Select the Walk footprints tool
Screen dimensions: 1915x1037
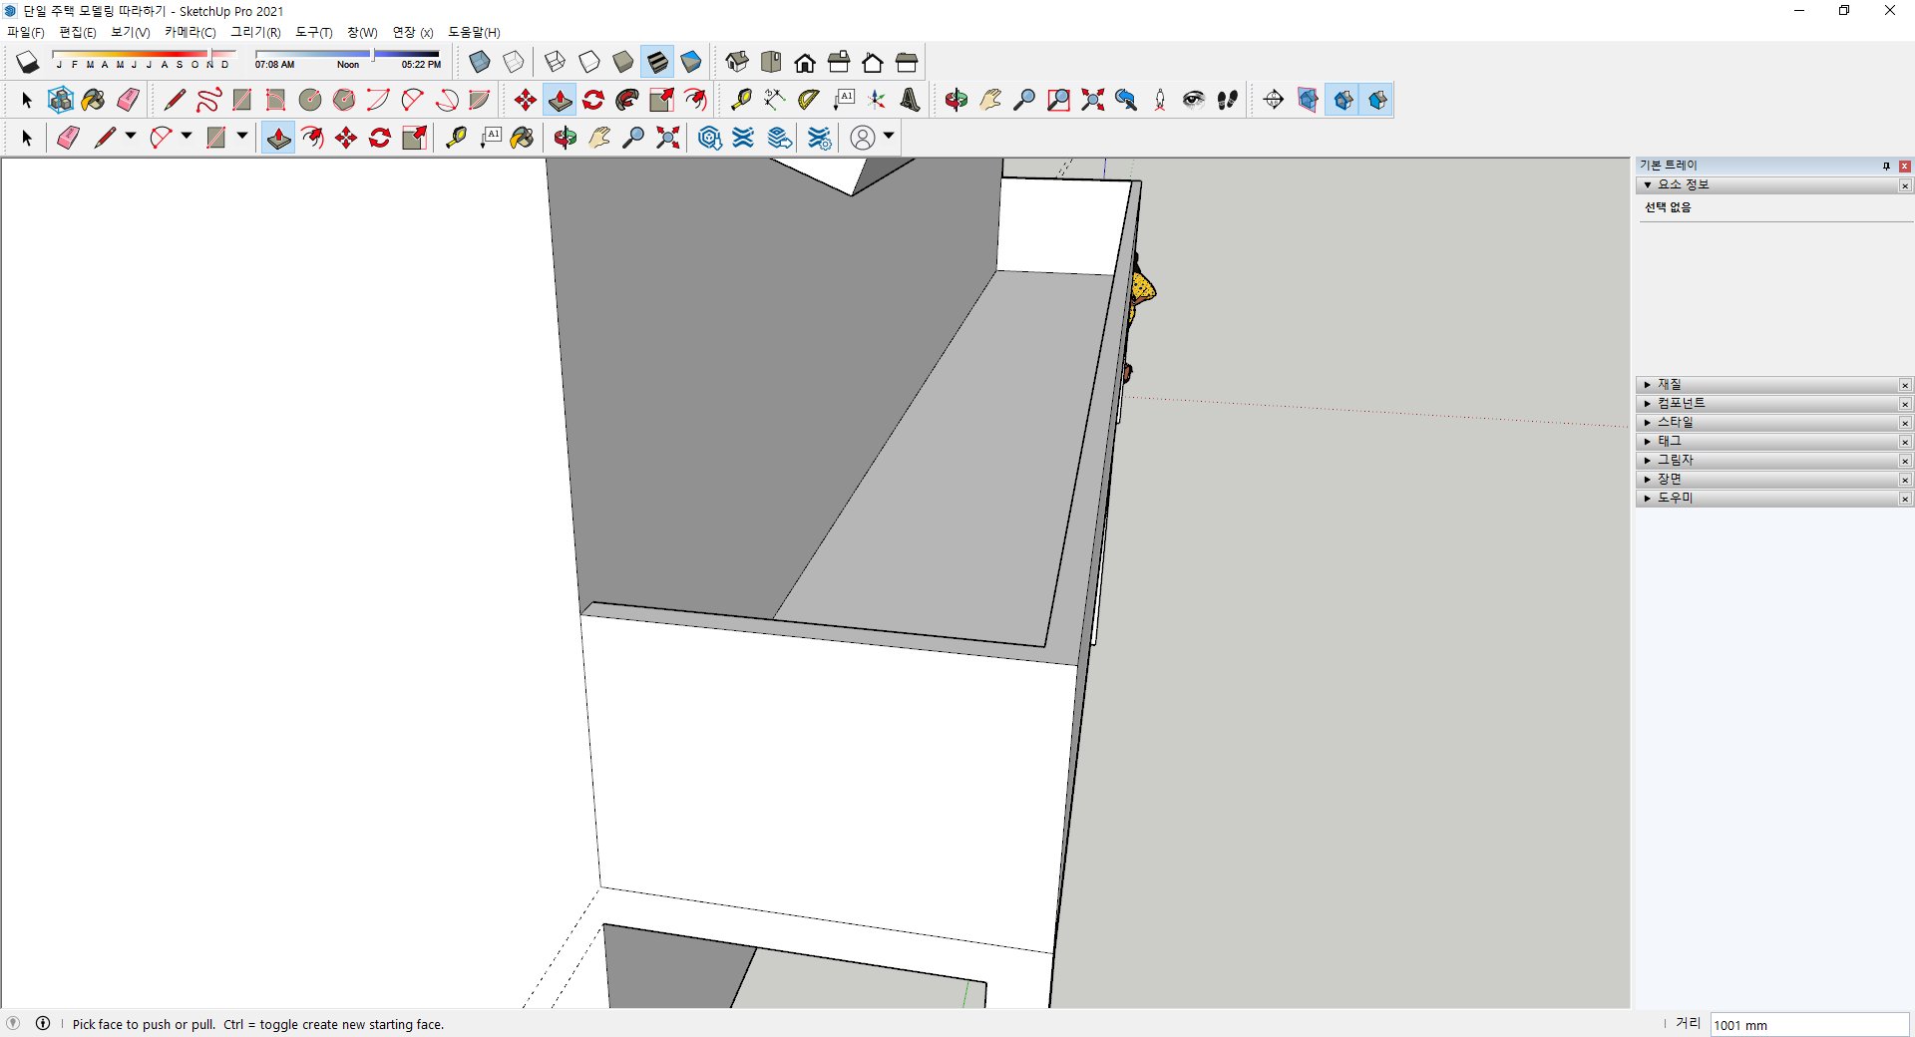tap(1228, 100)
